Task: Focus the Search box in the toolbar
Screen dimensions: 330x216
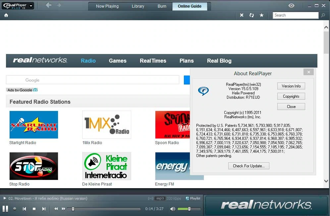Action: coord(296,15)
